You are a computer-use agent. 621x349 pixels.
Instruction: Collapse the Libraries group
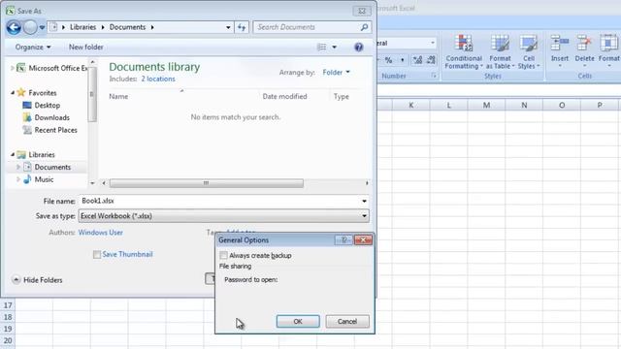click(x=13, y=154)
